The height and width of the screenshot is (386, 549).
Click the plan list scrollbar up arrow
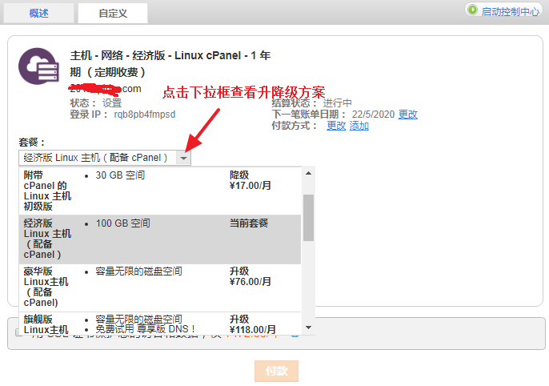point(308,174)
